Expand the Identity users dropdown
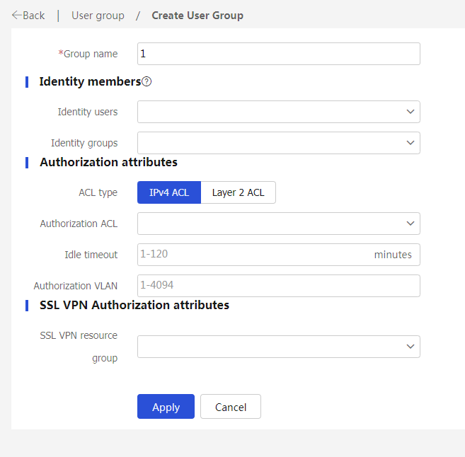 (278, 112)
